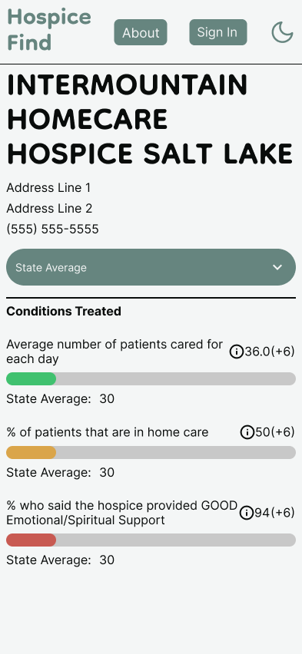Click the 36.0(+6) value for daily patients
Screen dimensions: 302x654
pyautogui.click(x=270, y=352)
